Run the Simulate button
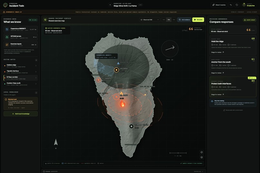 point(198,20)
